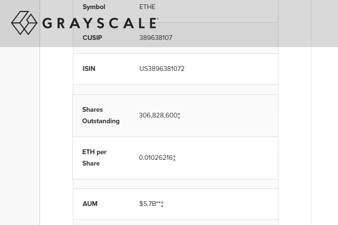Click the Shares Outstanding label
The height and width of the screenshot is (225, 338).
(x=100, y=115)
